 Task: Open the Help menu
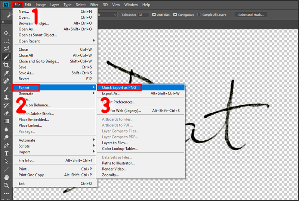tap(146, 4)
